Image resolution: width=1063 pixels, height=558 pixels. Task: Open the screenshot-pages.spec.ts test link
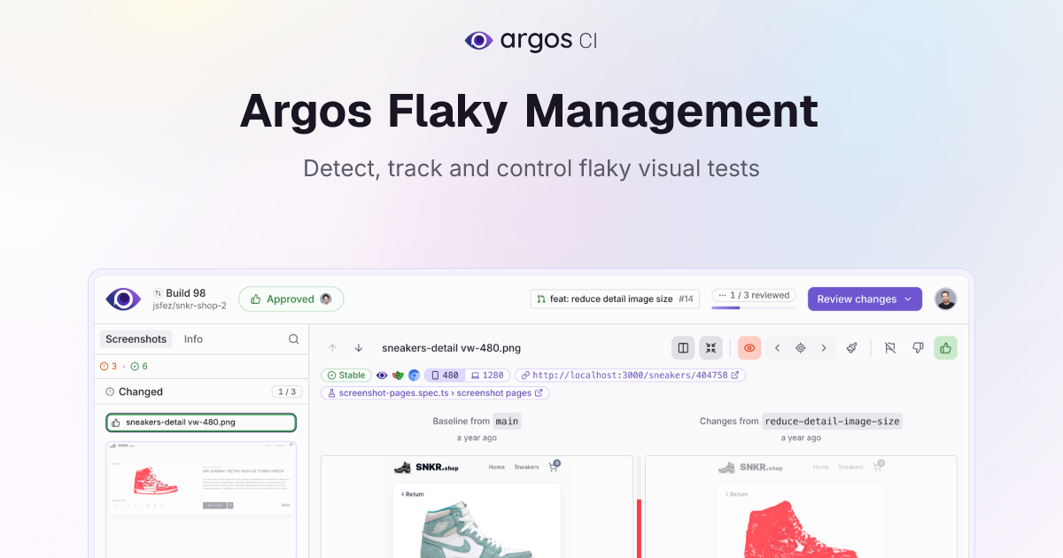pos(435,392)
